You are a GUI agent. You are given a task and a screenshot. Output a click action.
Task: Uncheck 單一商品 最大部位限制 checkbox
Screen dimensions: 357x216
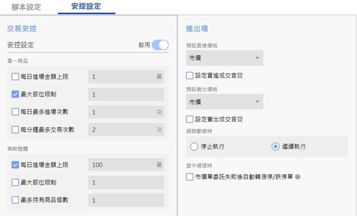pos(15,95)
